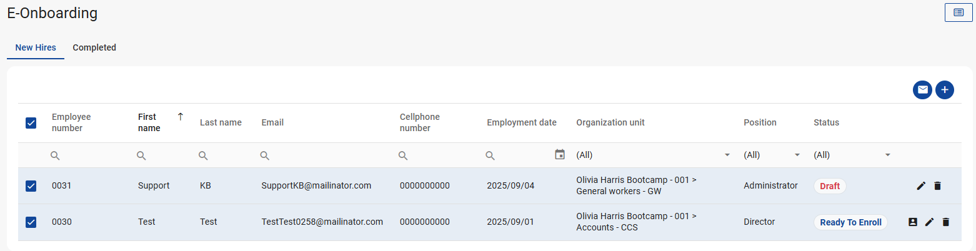The height and width of the screenshot is (251, 976).
Task: Sort by the First name column header
Action: click(x=148, y=122)
